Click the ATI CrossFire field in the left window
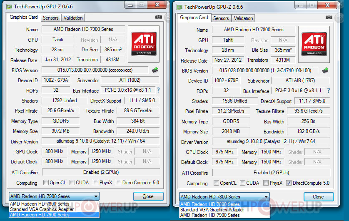This screenshot has height=221, width=349. click(101, 172)
